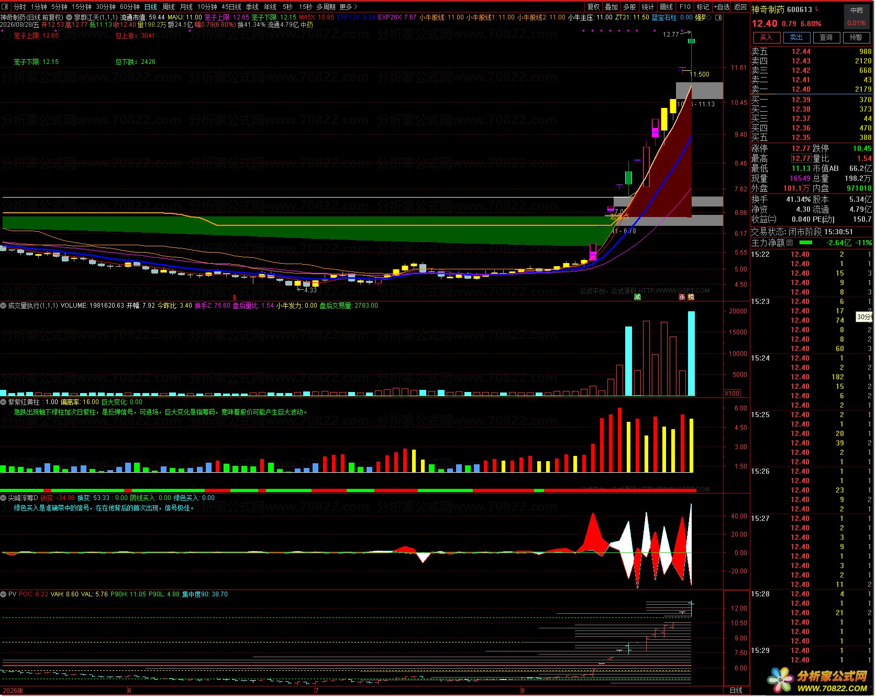Click the 减 marker under the chart
Viewport: 876px width, 697px height.
coord(637,297)
